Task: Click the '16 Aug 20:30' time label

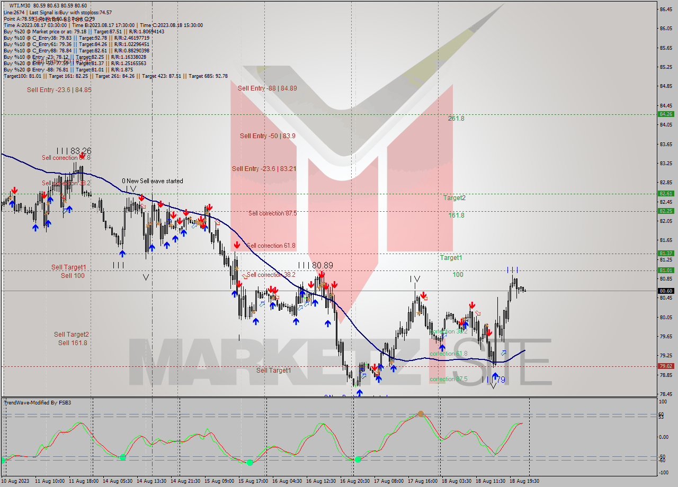Action: (x=354, y=481)
